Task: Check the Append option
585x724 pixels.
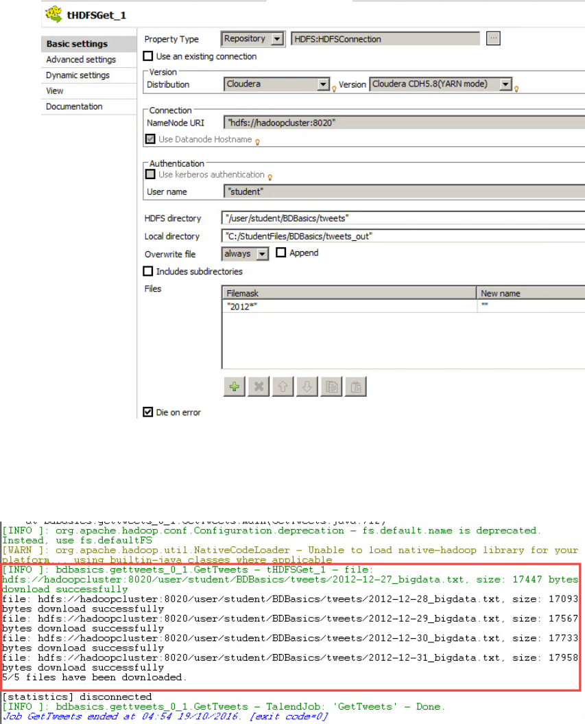Action: 280,253
